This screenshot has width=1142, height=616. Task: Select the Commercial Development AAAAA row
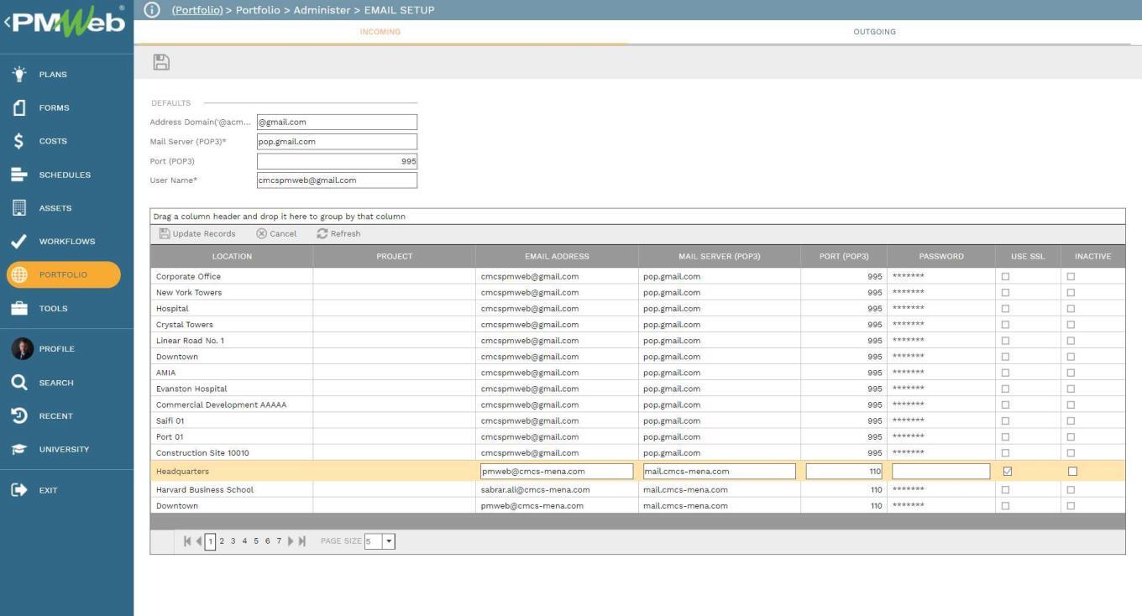click(x=637, y=405)
